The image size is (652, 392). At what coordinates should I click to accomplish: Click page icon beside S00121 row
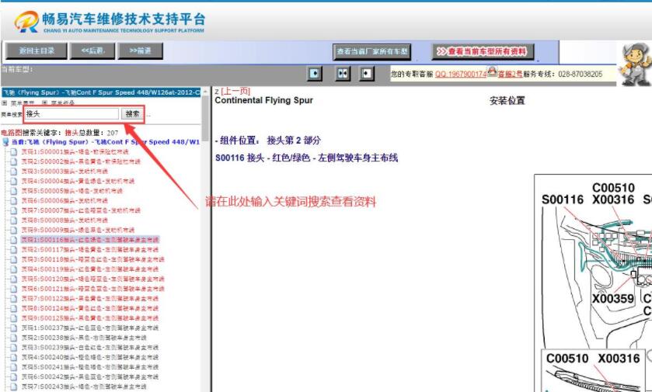(14, 289)
